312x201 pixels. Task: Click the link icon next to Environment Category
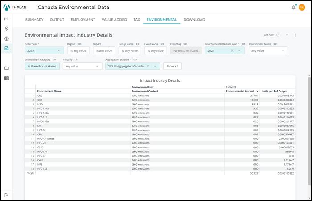pyautogui.click(x=54, y=59)
